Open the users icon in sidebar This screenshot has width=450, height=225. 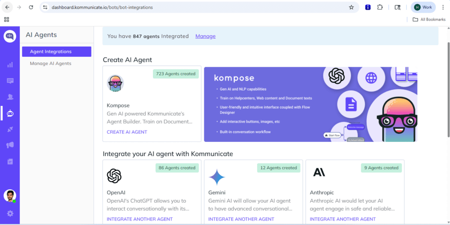[10, 97]
